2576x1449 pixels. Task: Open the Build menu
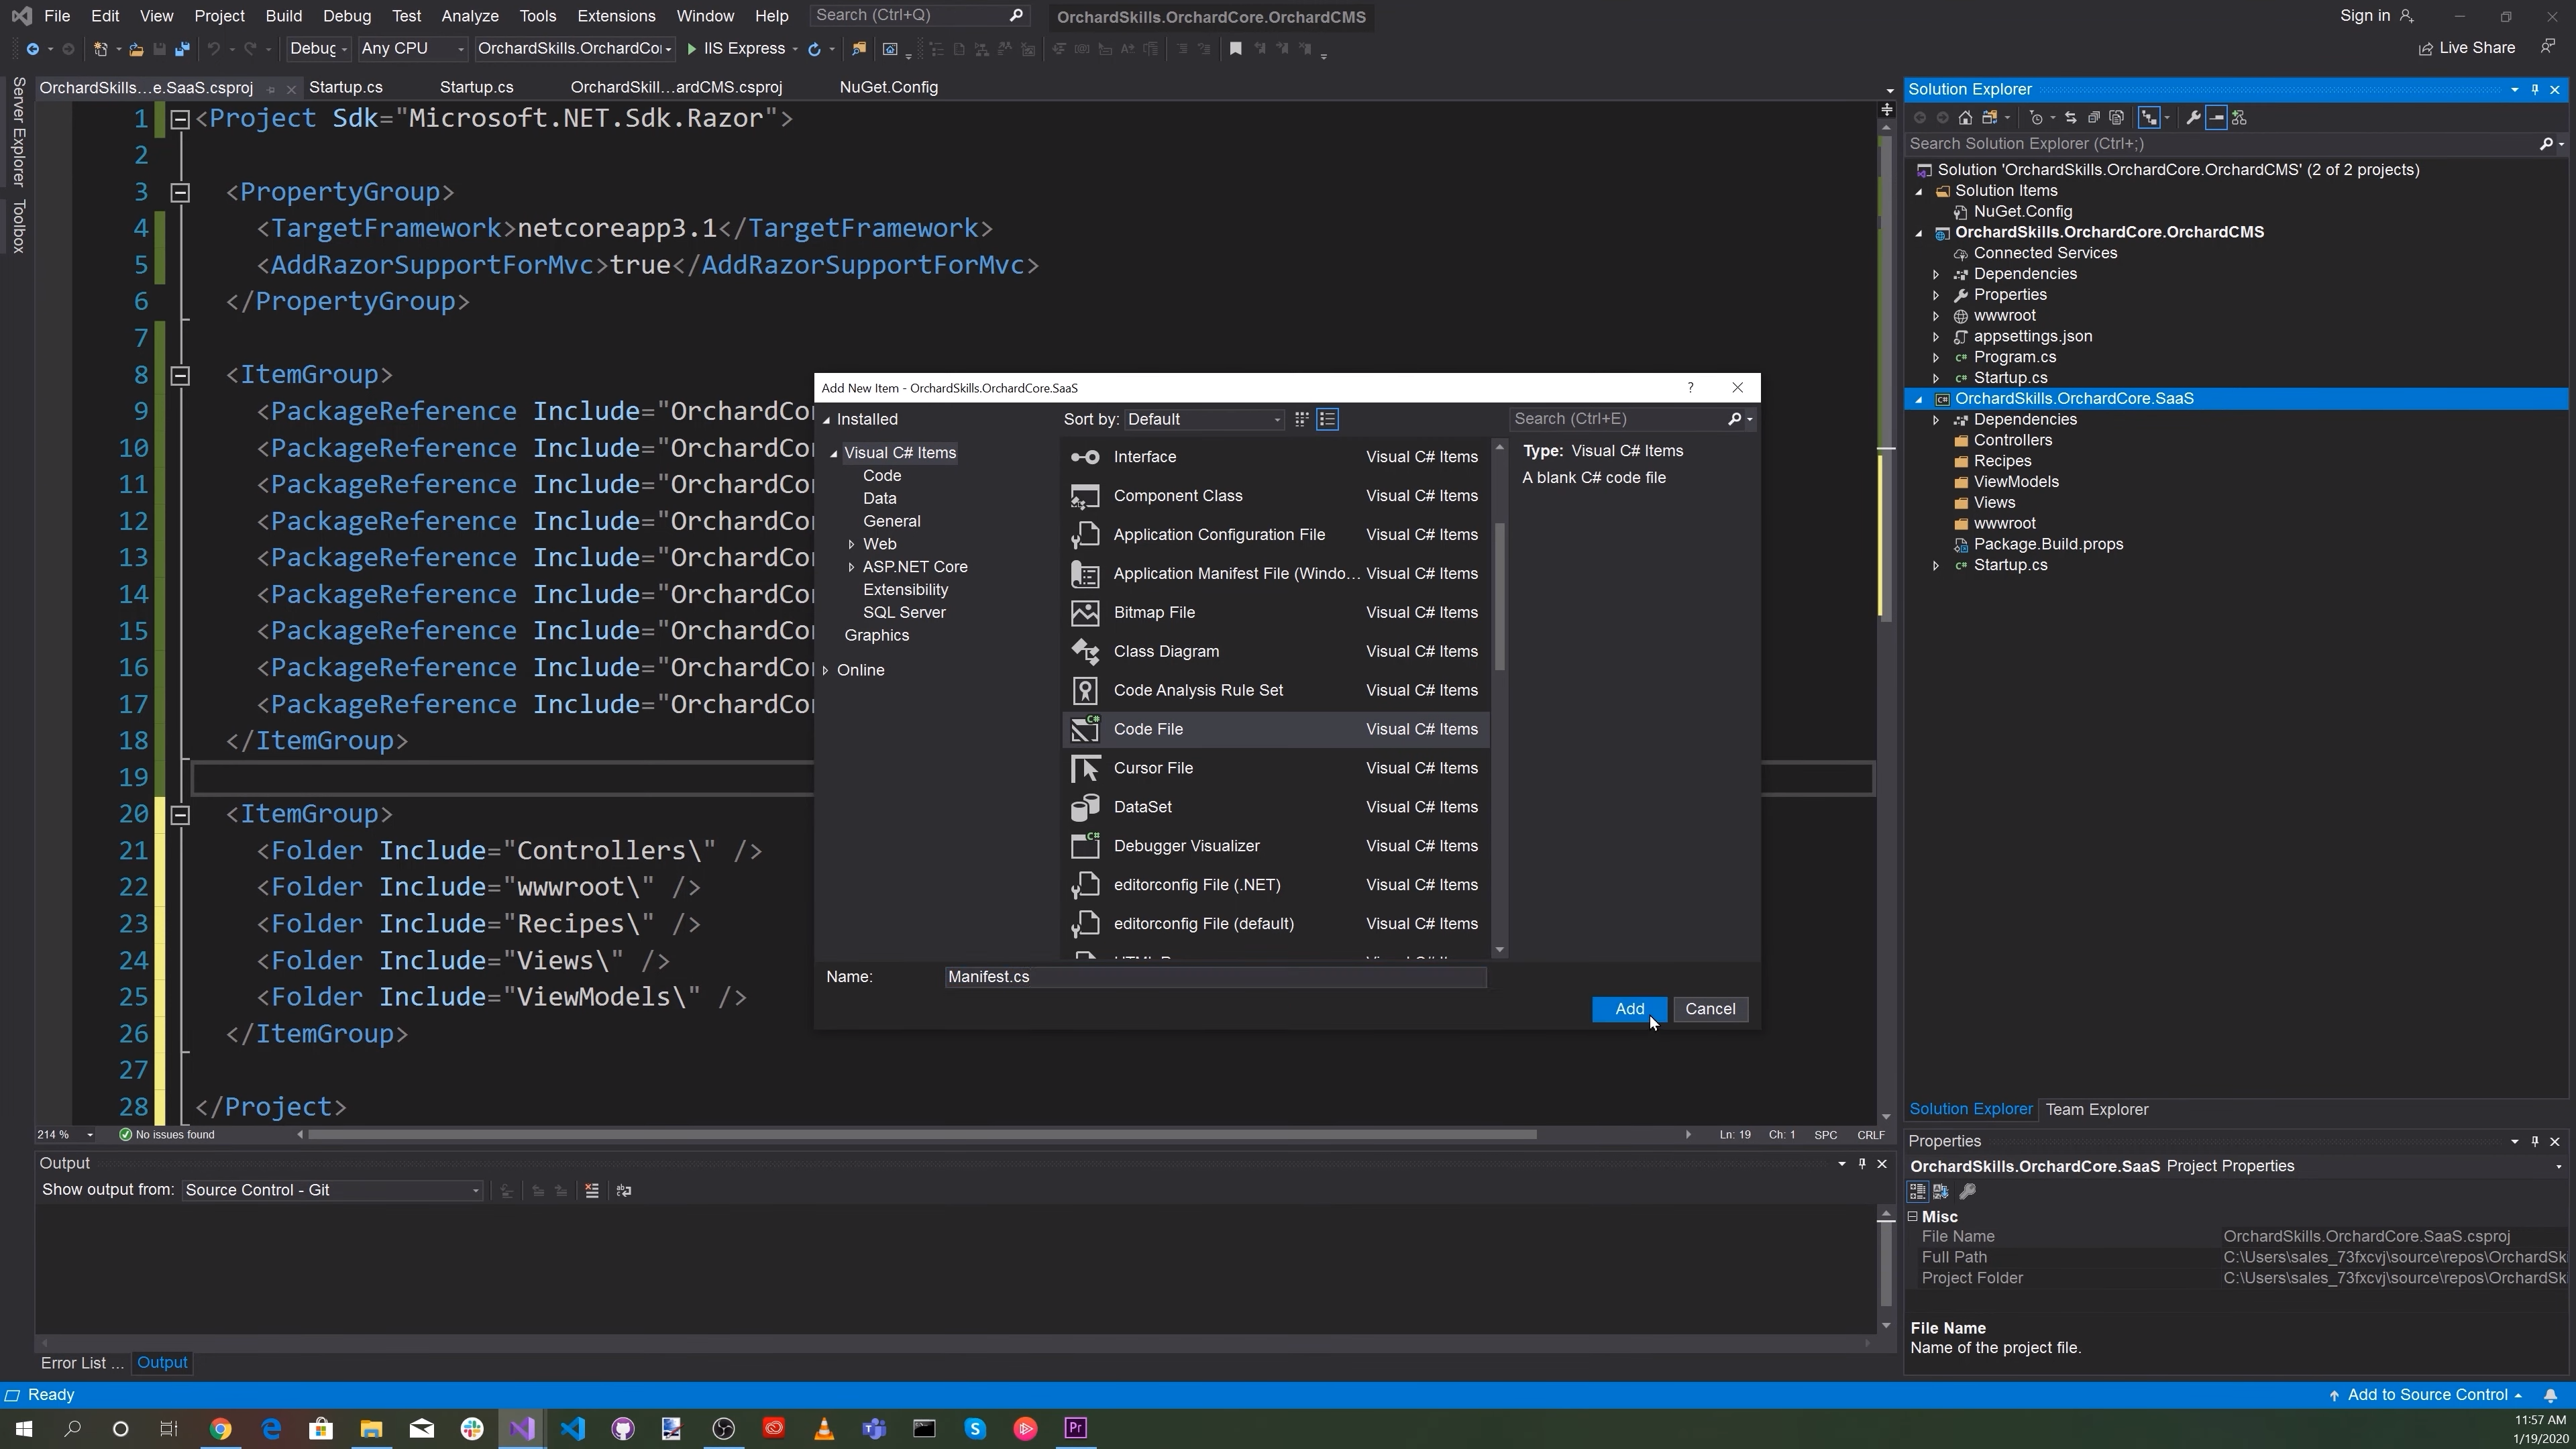284,16
